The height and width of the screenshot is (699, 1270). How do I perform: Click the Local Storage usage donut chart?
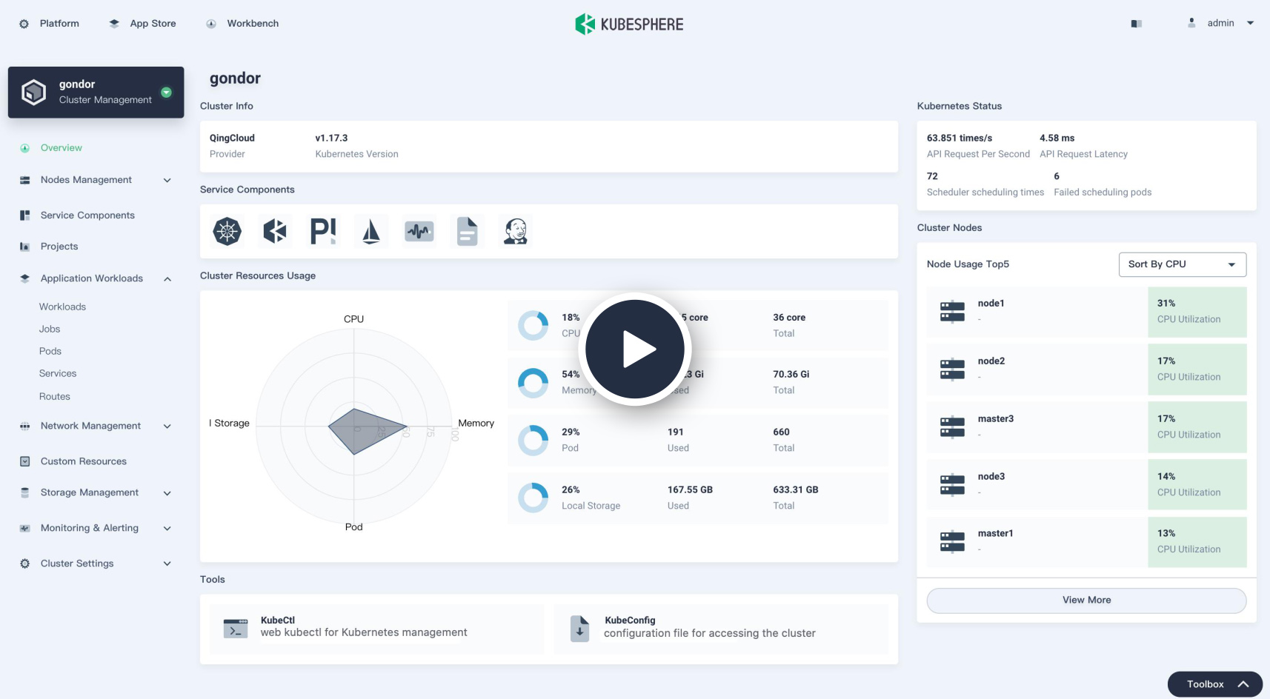click(x=533, y=498)
